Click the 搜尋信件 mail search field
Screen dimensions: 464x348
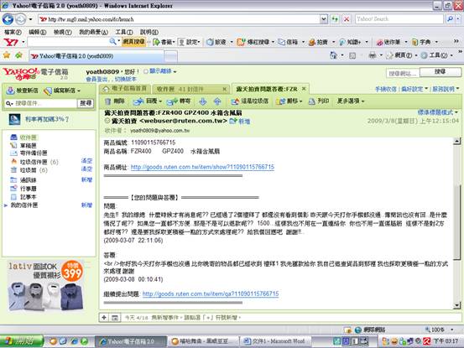(45, 103)
